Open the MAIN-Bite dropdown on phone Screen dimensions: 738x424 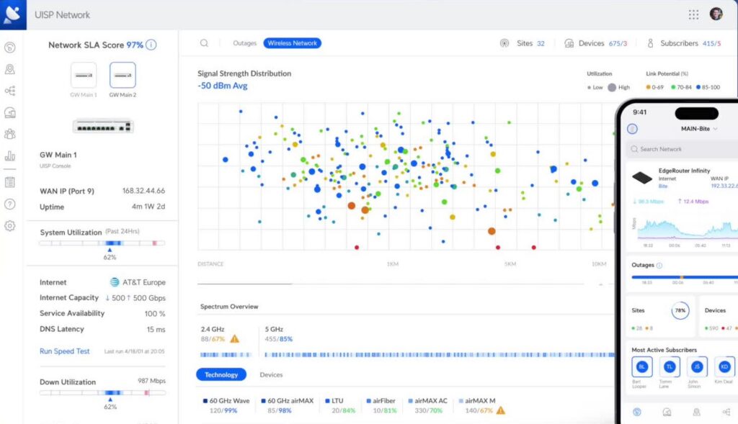pyautogui.click(x=699, y=129)
